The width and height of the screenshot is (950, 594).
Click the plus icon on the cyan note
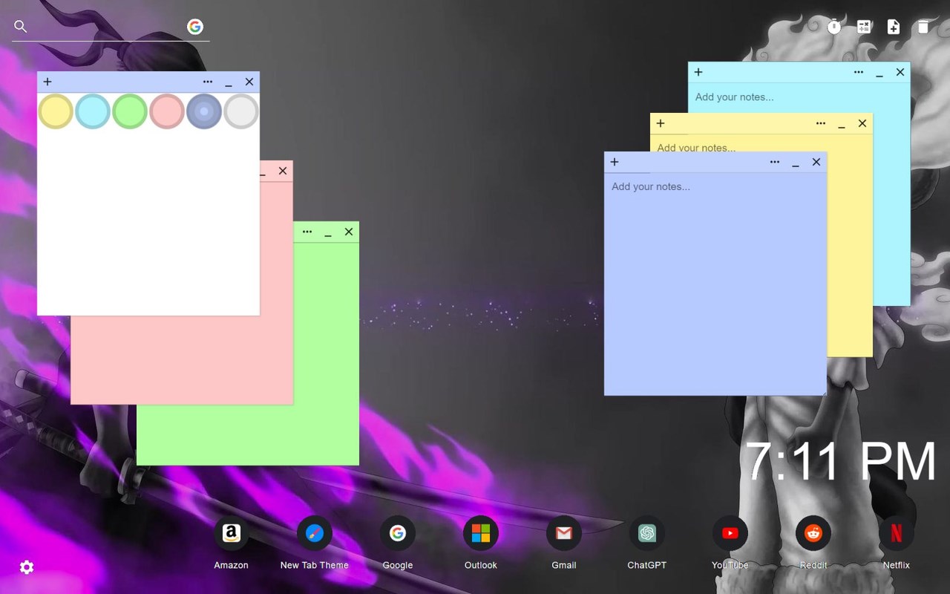point(698,72)
